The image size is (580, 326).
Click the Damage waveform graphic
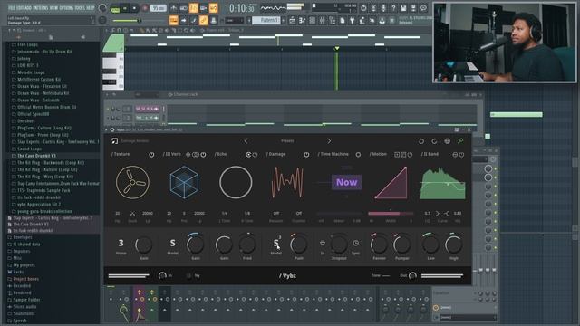pos(287,182)
